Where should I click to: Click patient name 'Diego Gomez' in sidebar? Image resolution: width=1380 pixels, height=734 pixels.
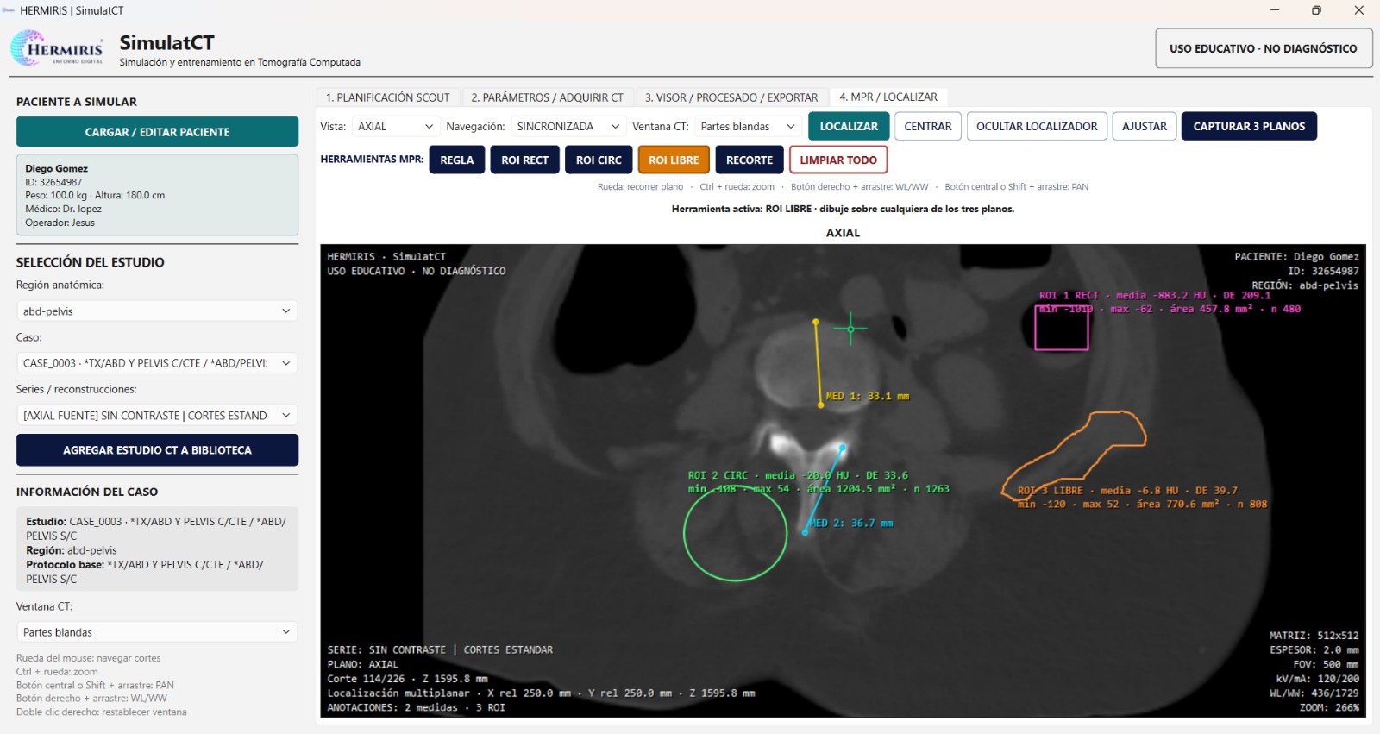(56, 168)
